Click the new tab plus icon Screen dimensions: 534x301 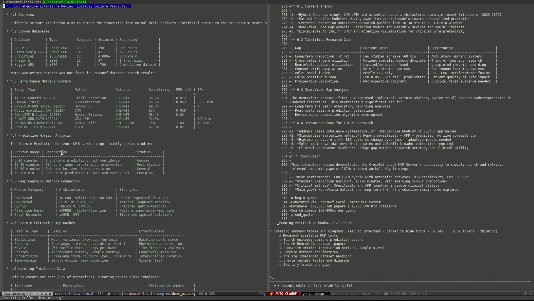91,2
